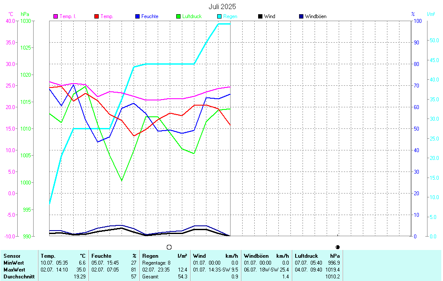This screenshot has width=443, height=281.
Task: Click maximum temperature value '35.0'
Action: point(81,270)
